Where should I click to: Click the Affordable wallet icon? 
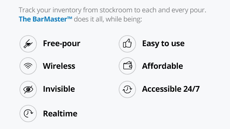(x=127, y=66)
